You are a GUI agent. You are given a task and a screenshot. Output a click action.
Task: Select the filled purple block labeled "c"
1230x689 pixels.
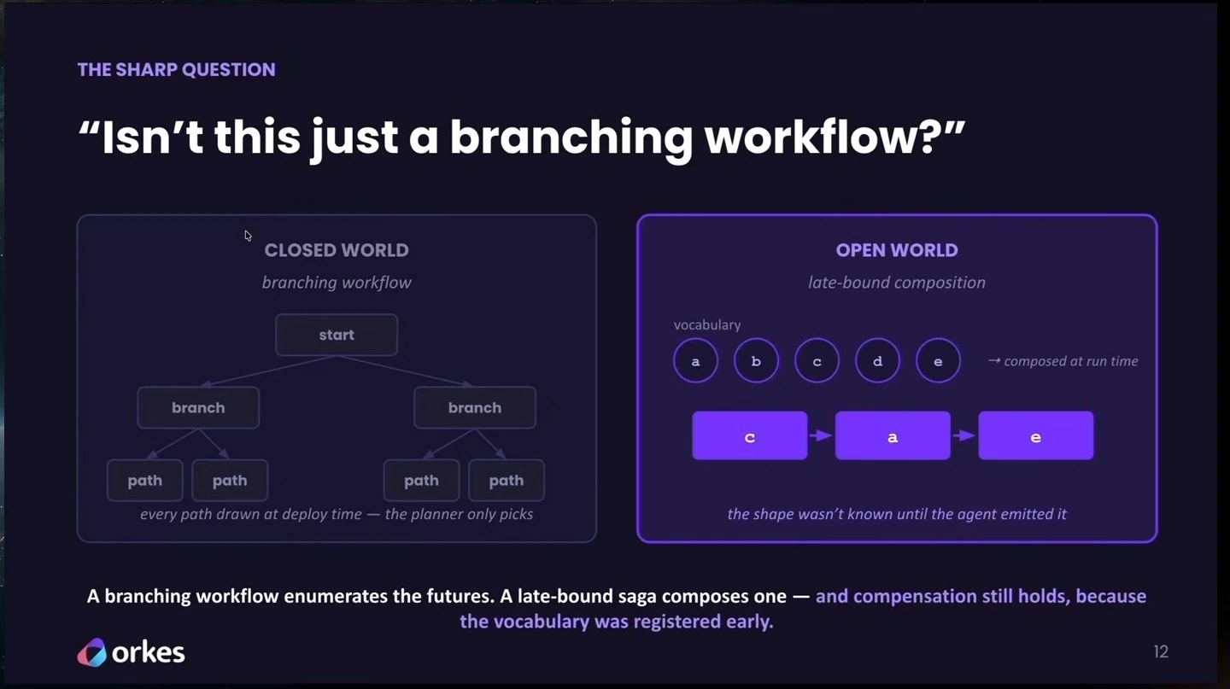tap(750, 436)
